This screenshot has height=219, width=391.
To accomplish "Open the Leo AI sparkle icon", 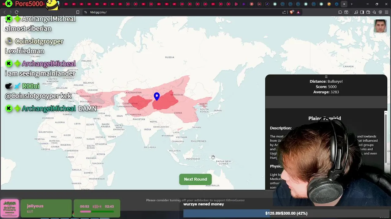I will pos(374,12).
